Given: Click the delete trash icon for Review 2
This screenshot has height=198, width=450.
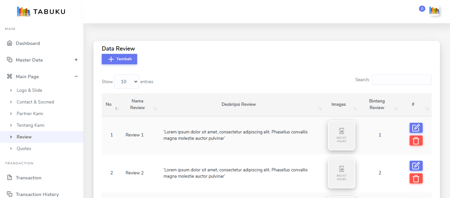Looking at the screenshot, I should pos(416,178).
